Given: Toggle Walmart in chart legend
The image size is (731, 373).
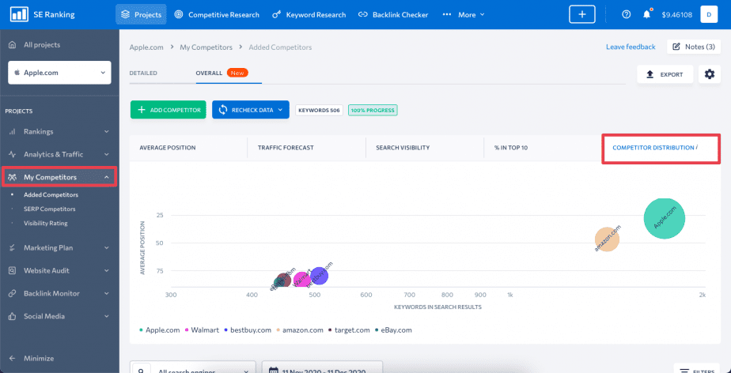Looking at the screenshot, I should point(203,330).
